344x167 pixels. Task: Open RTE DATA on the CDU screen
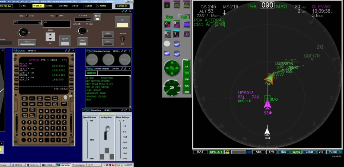[x=61, y=89]
